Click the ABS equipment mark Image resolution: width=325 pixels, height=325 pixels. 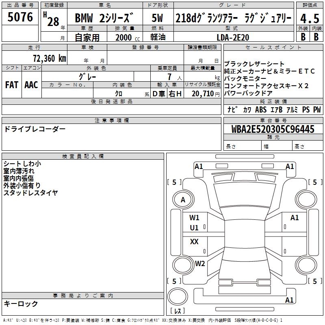[261, 109]
